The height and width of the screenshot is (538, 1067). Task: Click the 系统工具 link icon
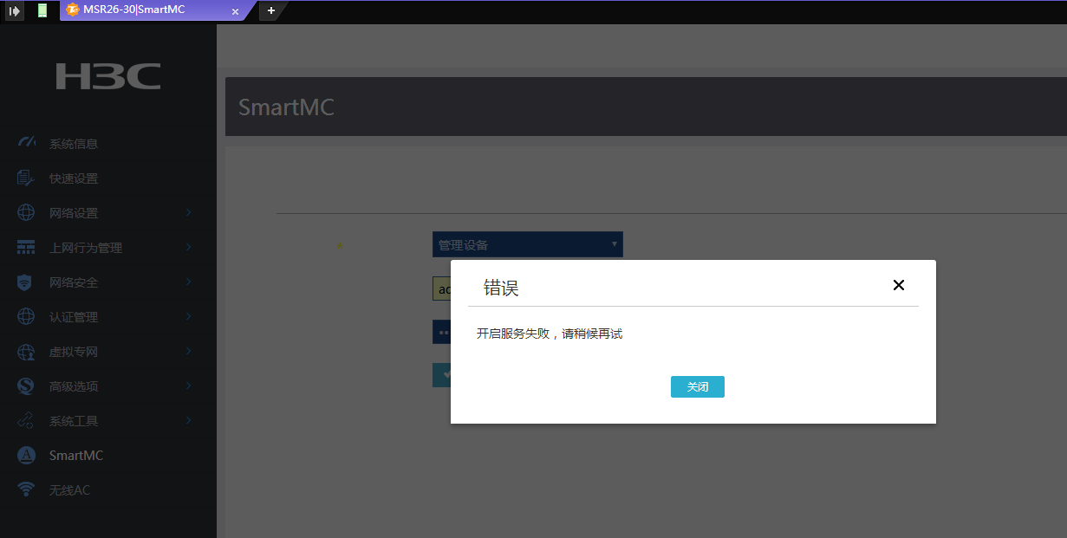point(26,420)
